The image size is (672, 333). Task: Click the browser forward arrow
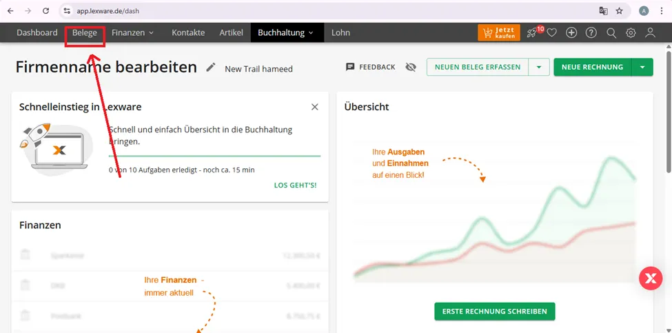(x=28, y=11)
